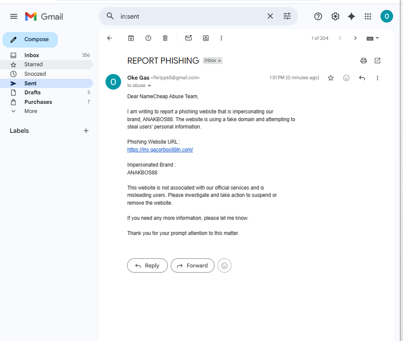Click the 1:51 PM timestamp
Image resolution: width=403 pixels, height=341 pixels.
tap(294, 77)
